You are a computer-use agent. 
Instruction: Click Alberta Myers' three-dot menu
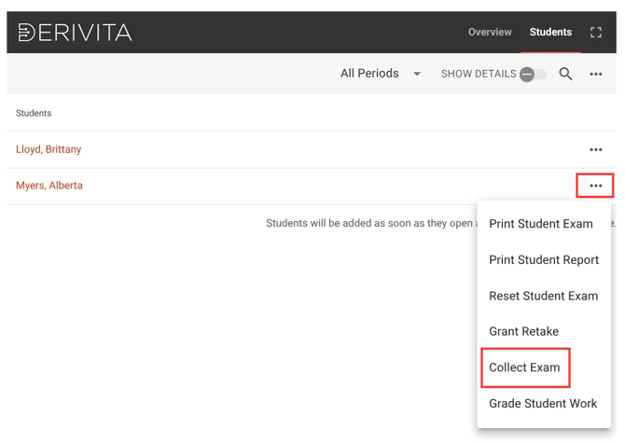(x=595, y=186)
